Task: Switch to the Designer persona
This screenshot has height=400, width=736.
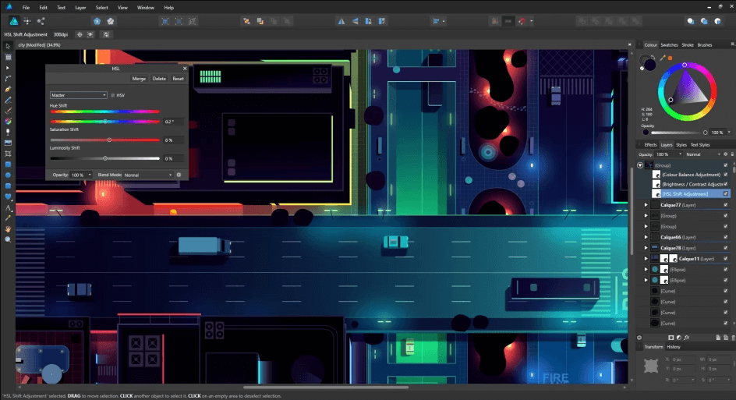Action: click(14, 21)
